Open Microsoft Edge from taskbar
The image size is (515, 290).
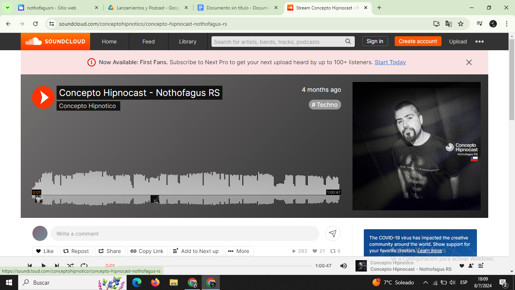coord(136,282)
